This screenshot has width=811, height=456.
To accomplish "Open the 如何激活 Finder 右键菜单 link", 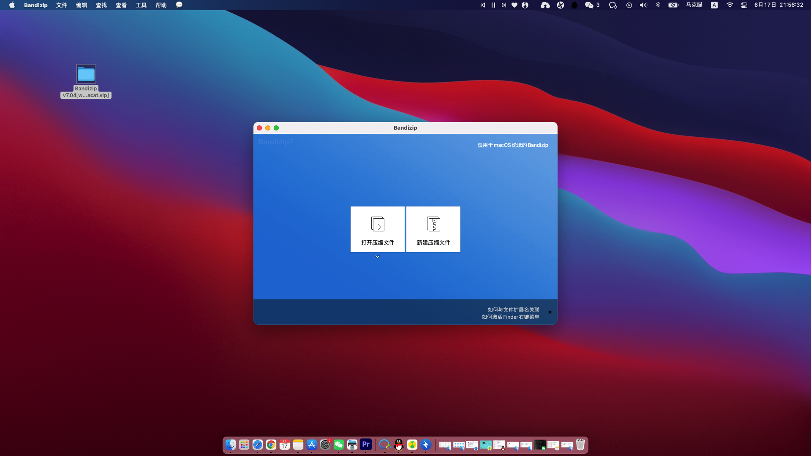I will click(510, 317).
